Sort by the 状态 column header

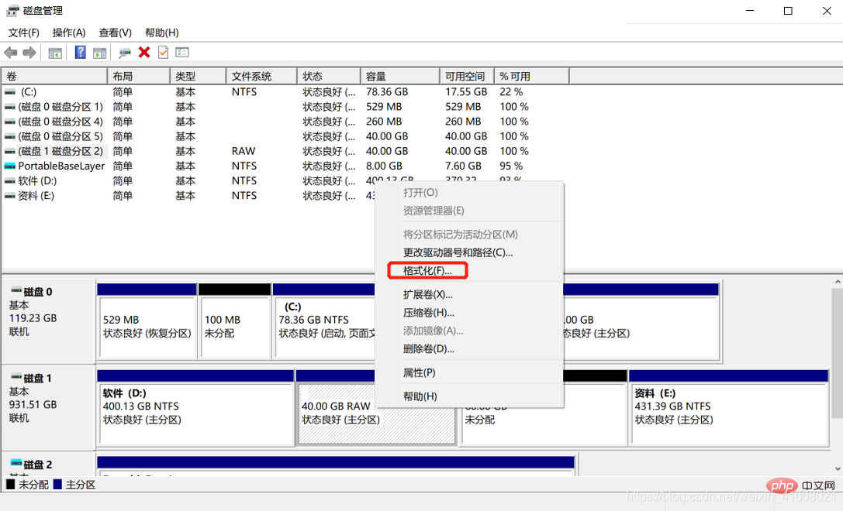pyautogui.click(x=329, y=76)
